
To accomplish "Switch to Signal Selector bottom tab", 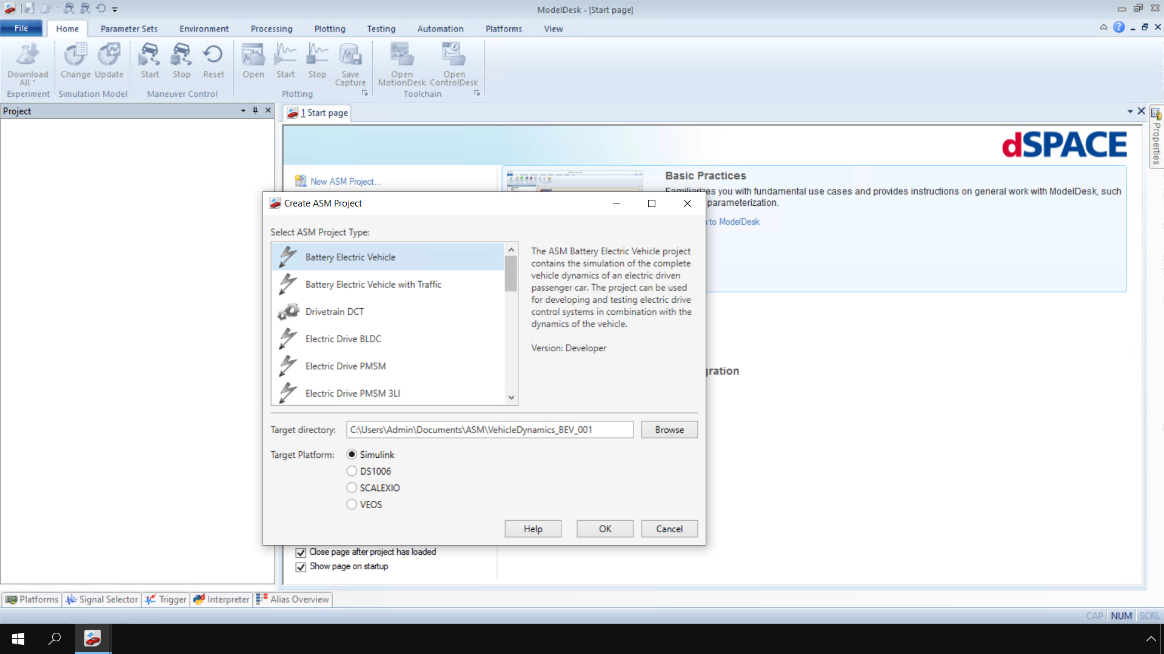I will pyautogui.click(x=102, y=599).
